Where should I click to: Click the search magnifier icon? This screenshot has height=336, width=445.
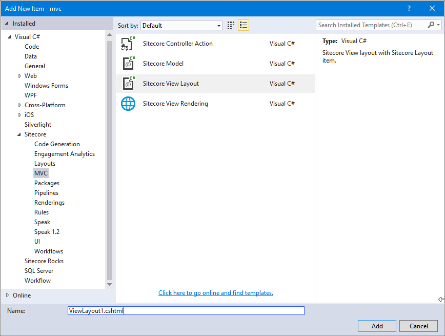[x=431, y=25]
